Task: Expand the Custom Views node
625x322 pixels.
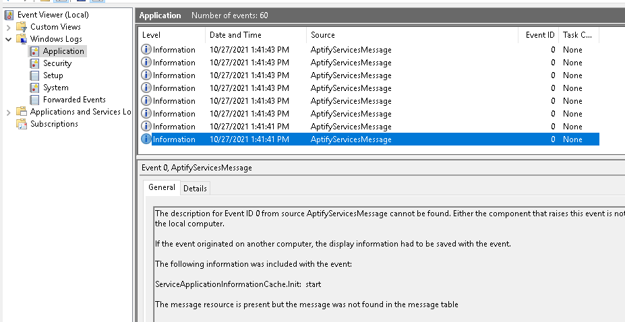Action: [x=8, y=28]
